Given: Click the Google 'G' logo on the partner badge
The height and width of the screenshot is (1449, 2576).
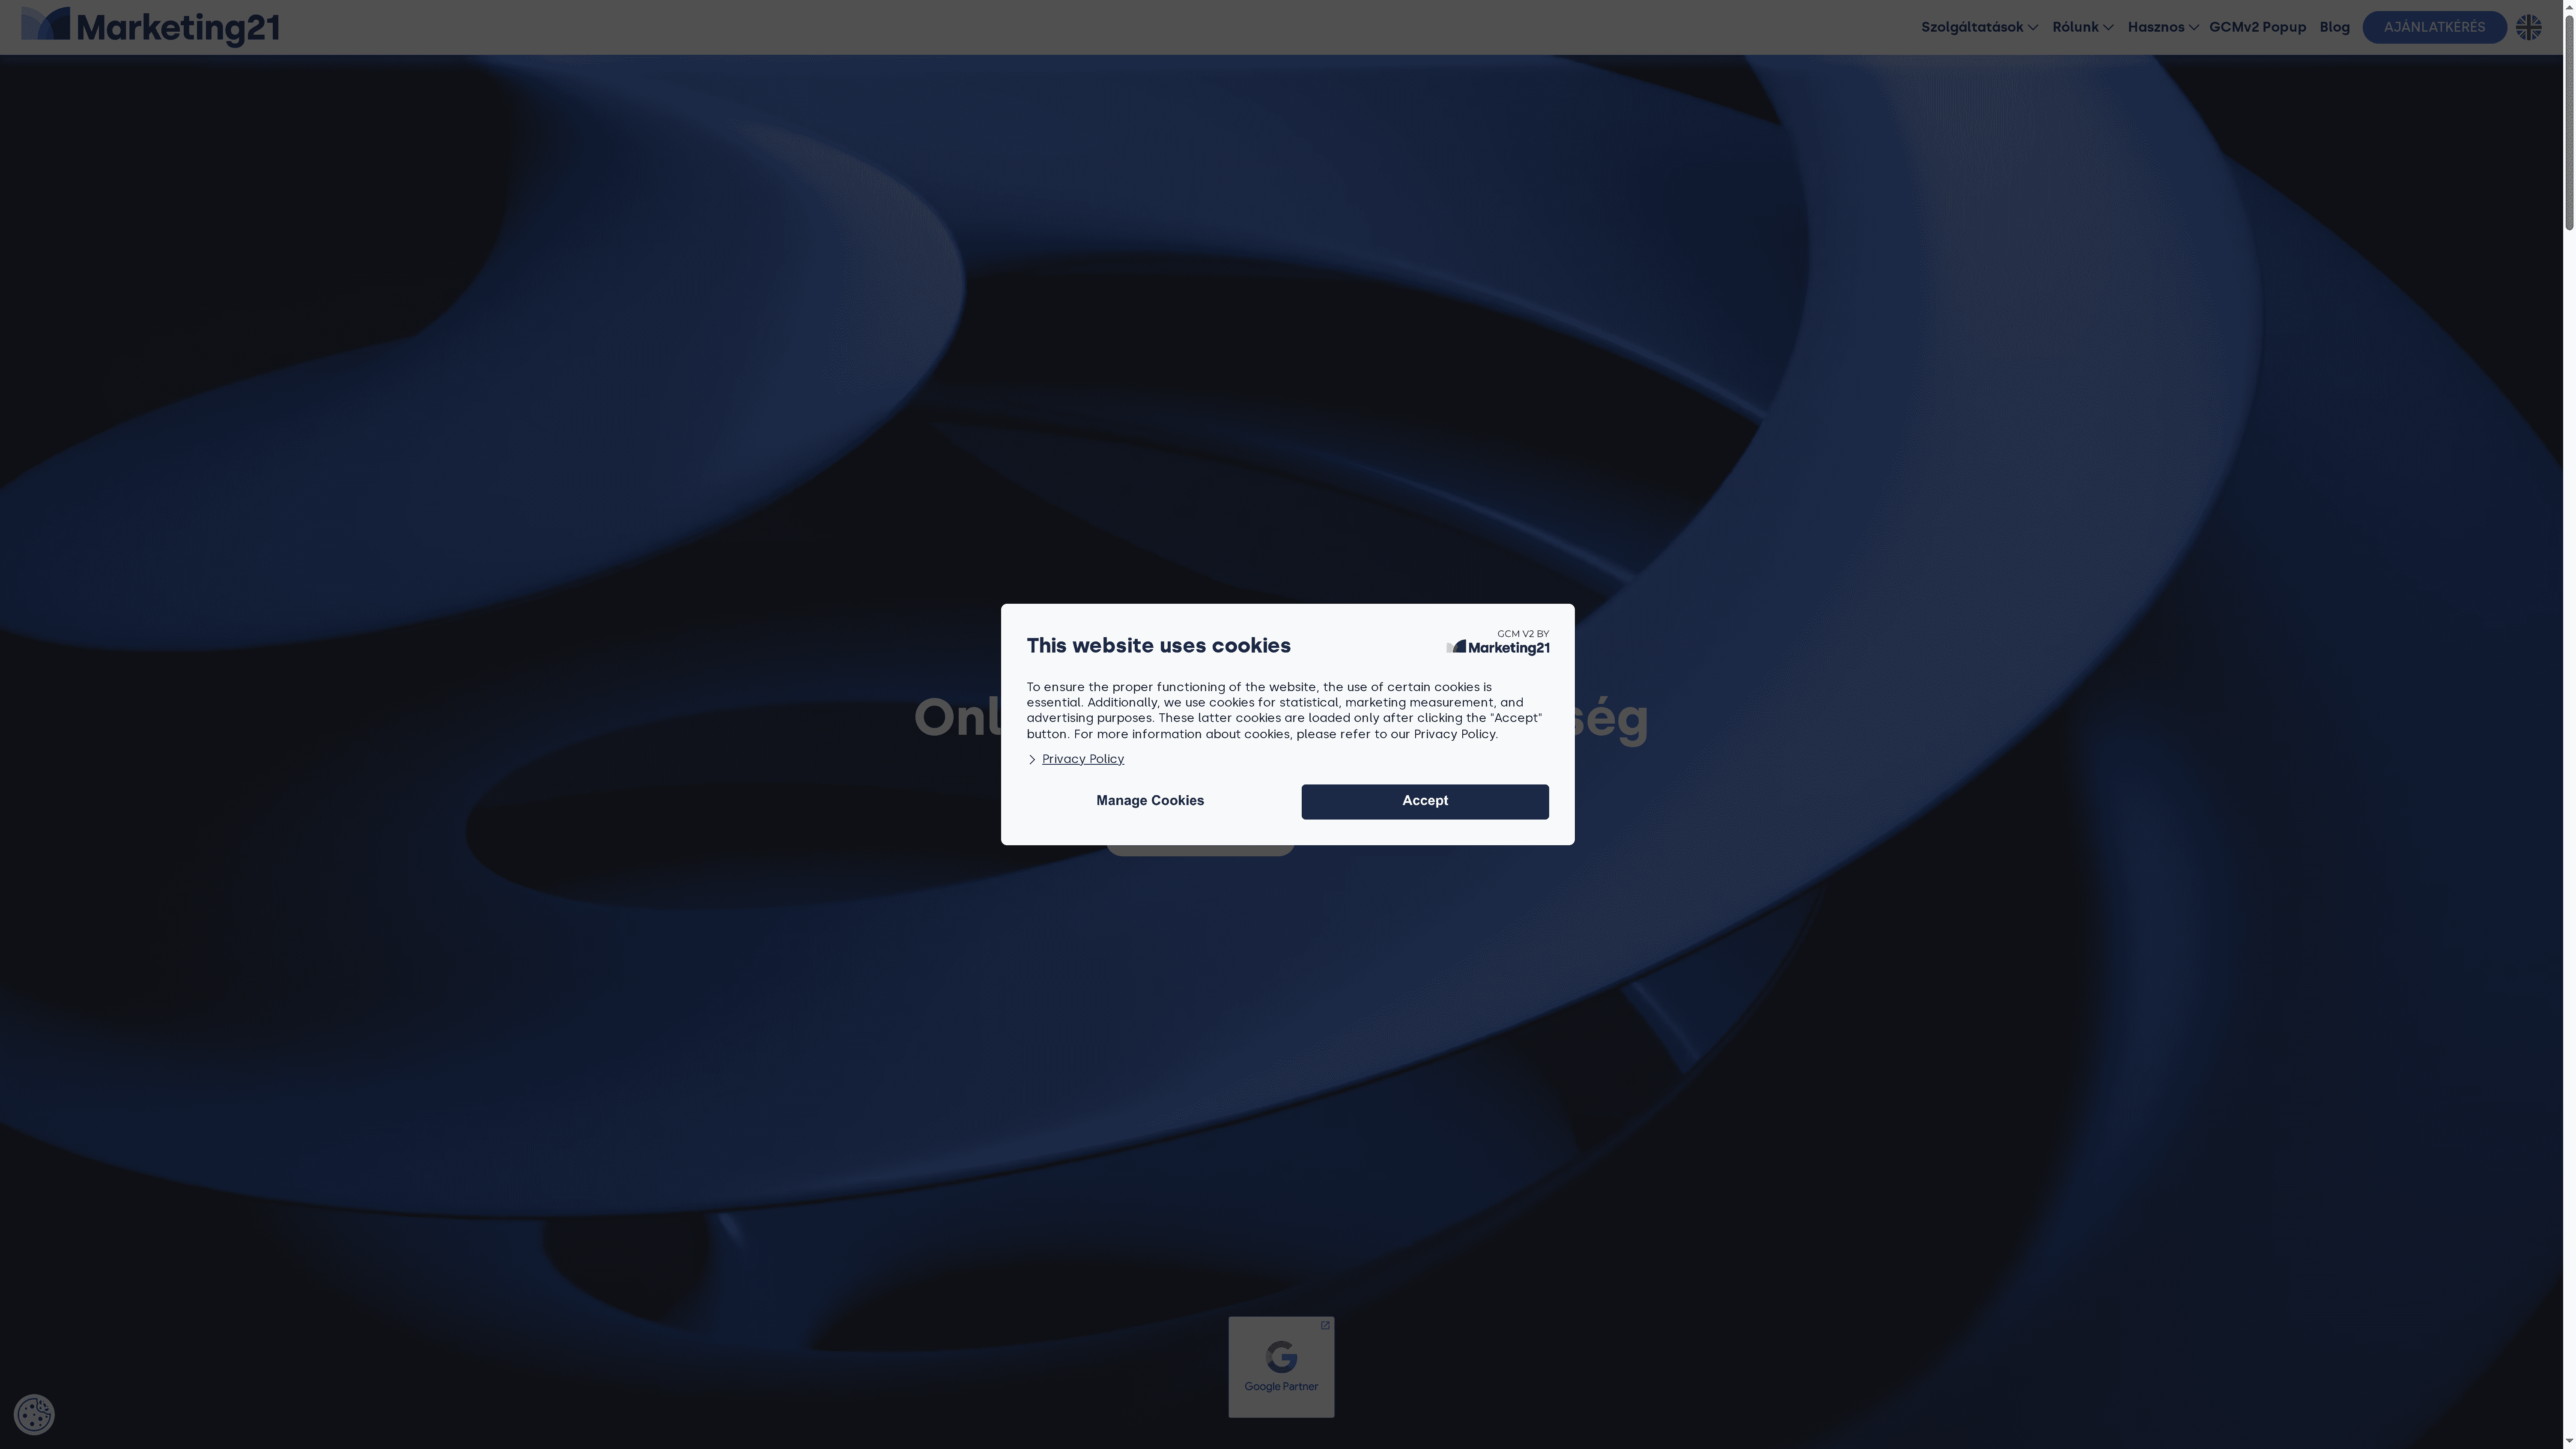Looking at the screenshot, I should [1281, 1356].
